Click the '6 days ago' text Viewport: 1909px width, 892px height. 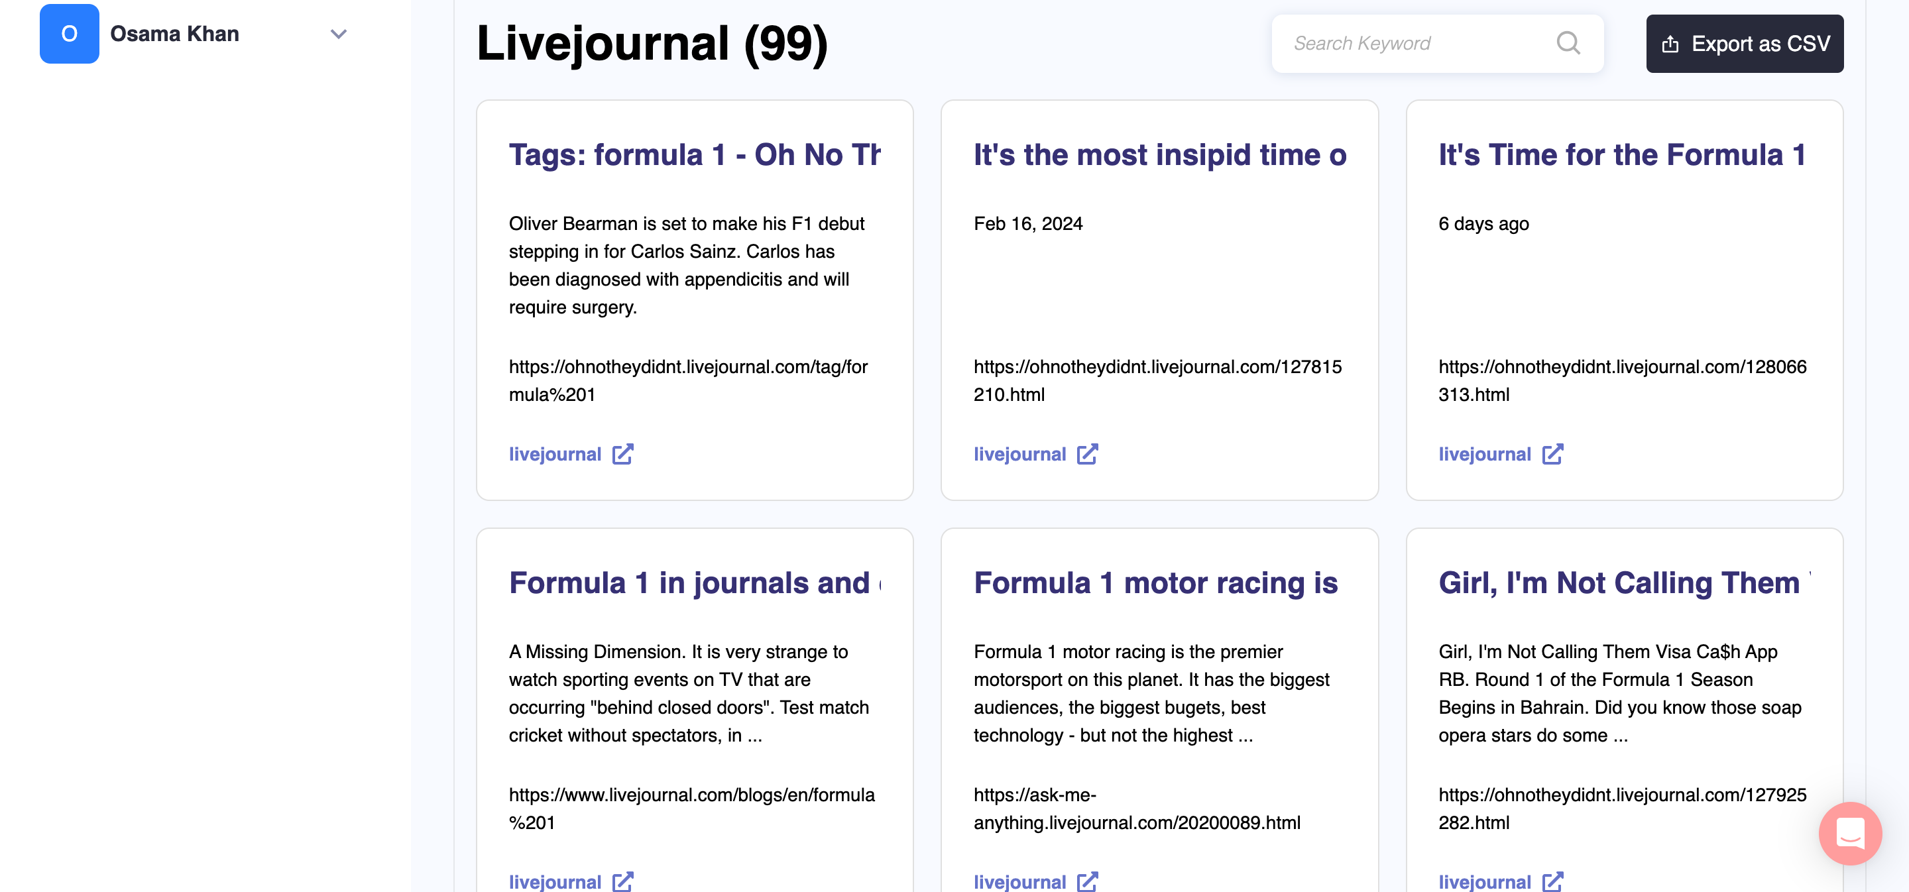click(1483, 224)
